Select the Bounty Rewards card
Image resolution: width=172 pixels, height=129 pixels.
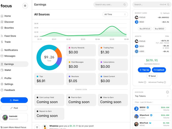tap(81, 50)
